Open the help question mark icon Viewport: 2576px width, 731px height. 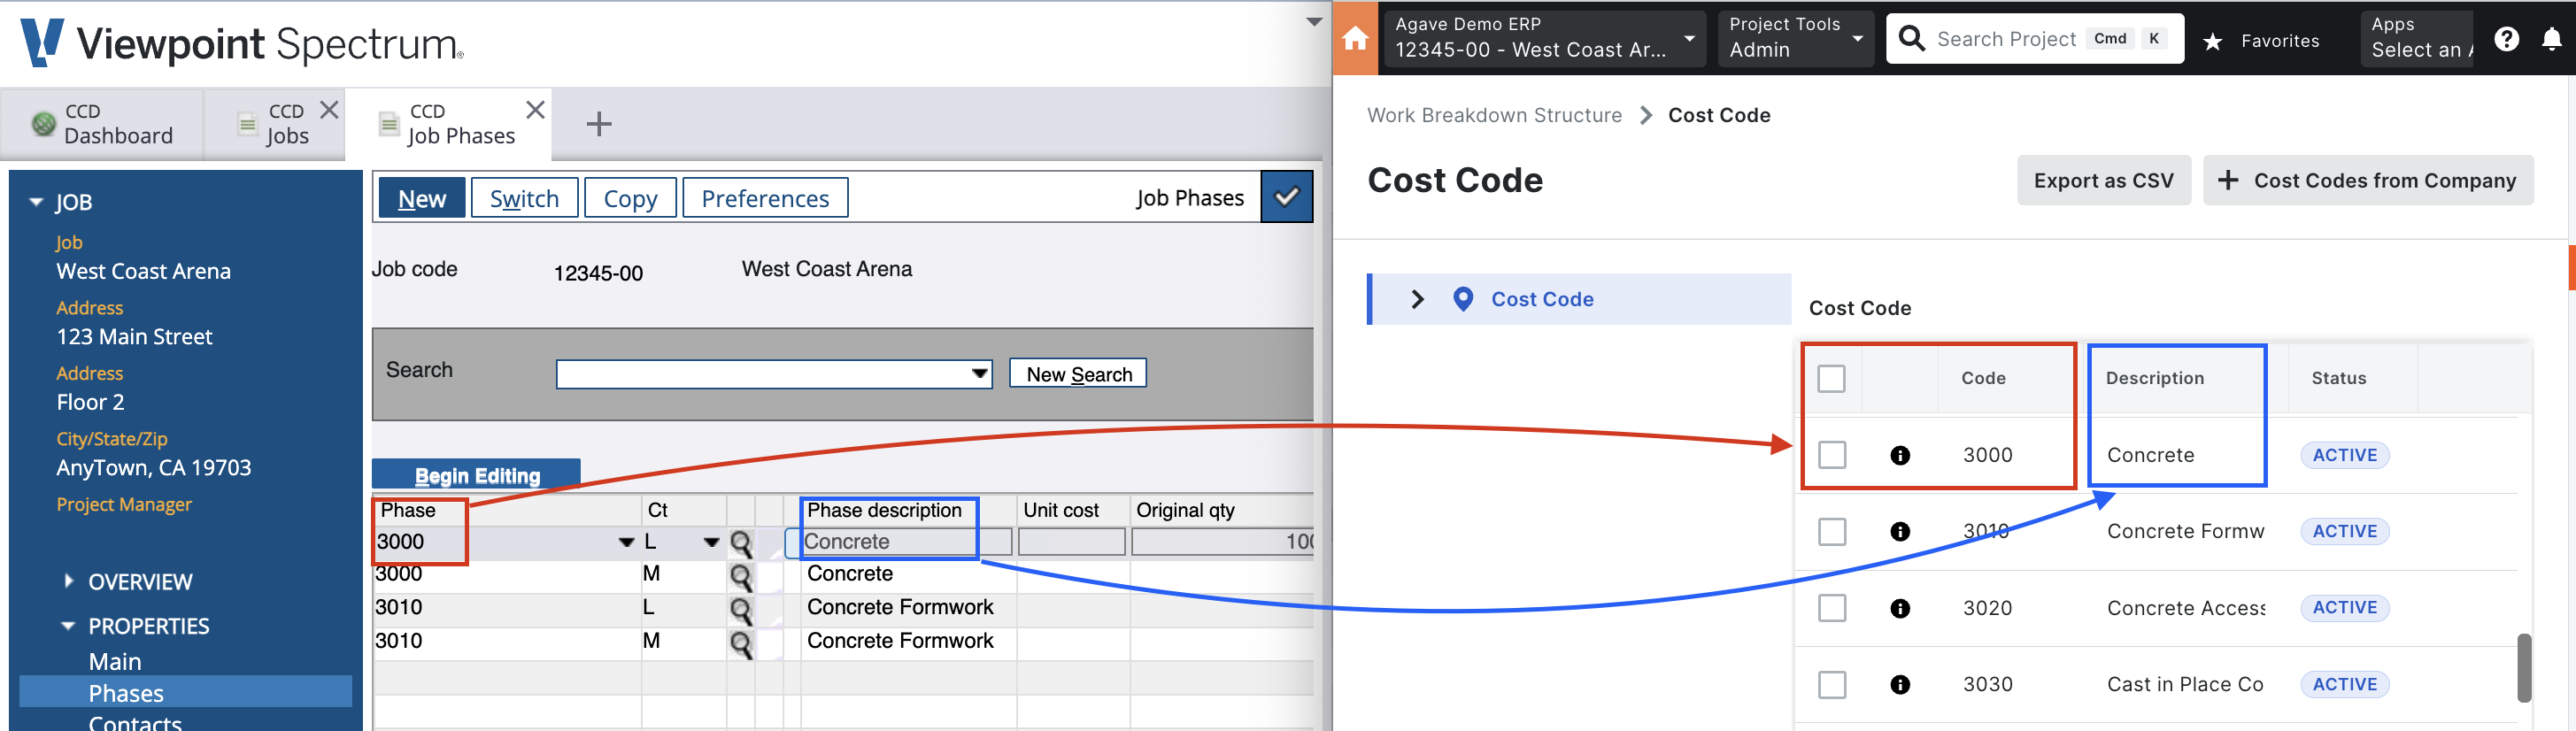pyautogui.click(x=2506, y=39)
